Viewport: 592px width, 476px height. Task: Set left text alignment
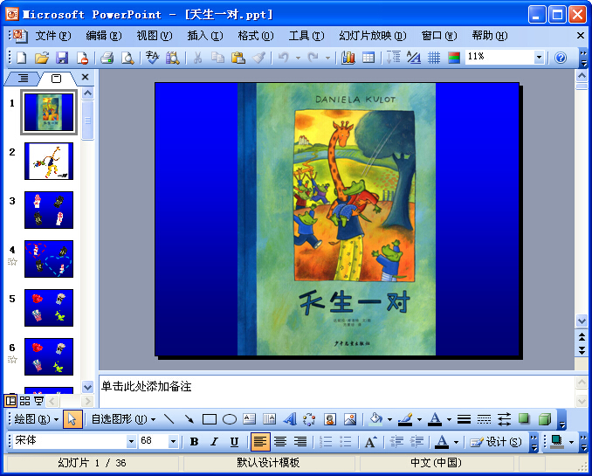(260, 442)
